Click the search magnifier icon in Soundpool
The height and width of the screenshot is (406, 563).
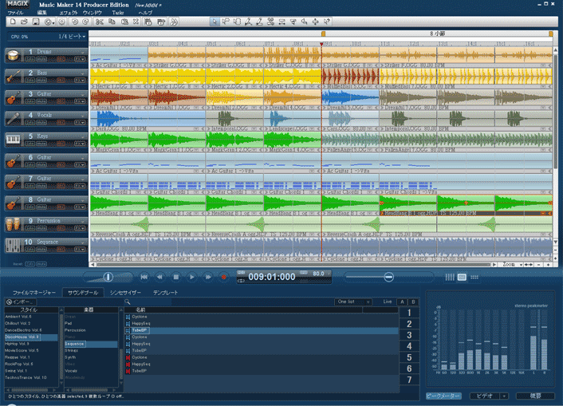pos(127,302)
